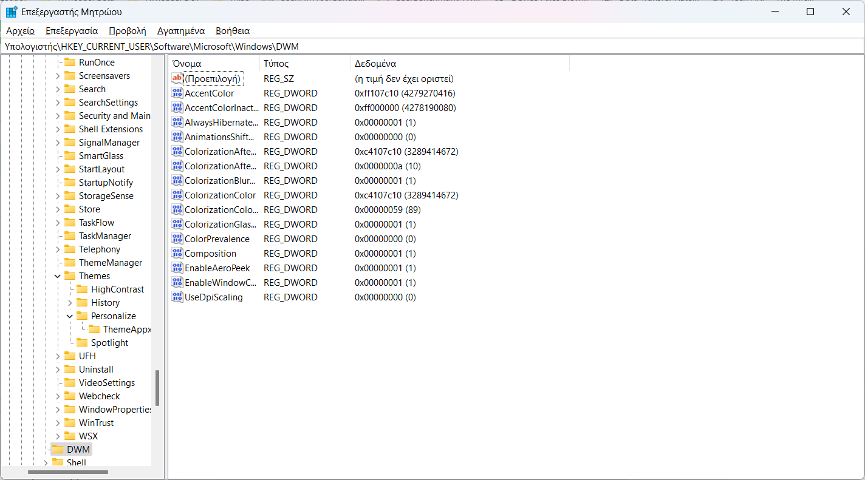The width and height of the screenshot is (865, 480).
Task: Select the Webcheck tree key
Action: [100, 396]
